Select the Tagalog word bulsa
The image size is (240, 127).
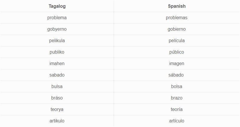[x=57, y=87]
